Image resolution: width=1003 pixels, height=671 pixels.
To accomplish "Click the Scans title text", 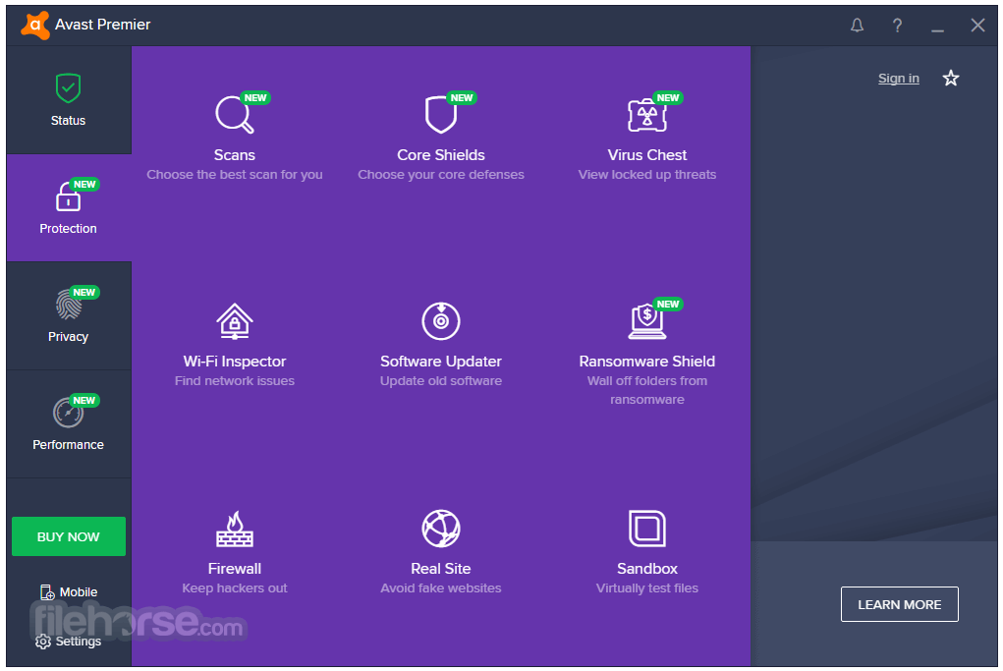I will [234, 155].
